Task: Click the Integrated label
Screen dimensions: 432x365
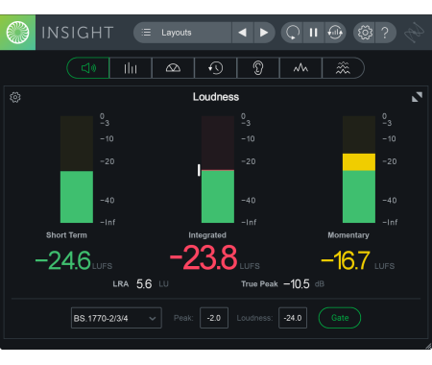Action: tap(207, 235)
